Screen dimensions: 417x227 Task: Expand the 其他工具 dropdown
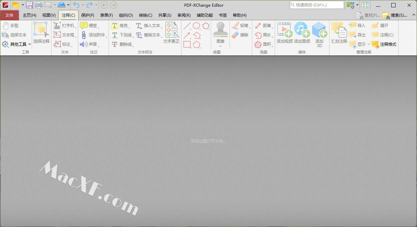[x=29, y=44]
